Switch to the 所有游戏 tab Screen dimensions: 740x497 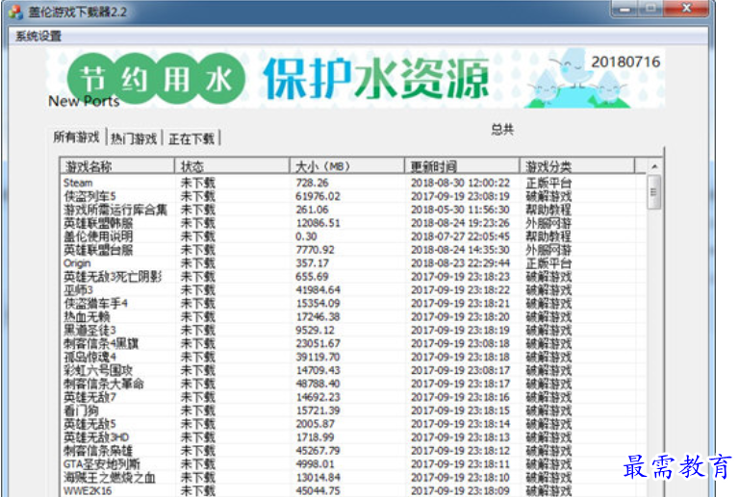click(76, 137)
